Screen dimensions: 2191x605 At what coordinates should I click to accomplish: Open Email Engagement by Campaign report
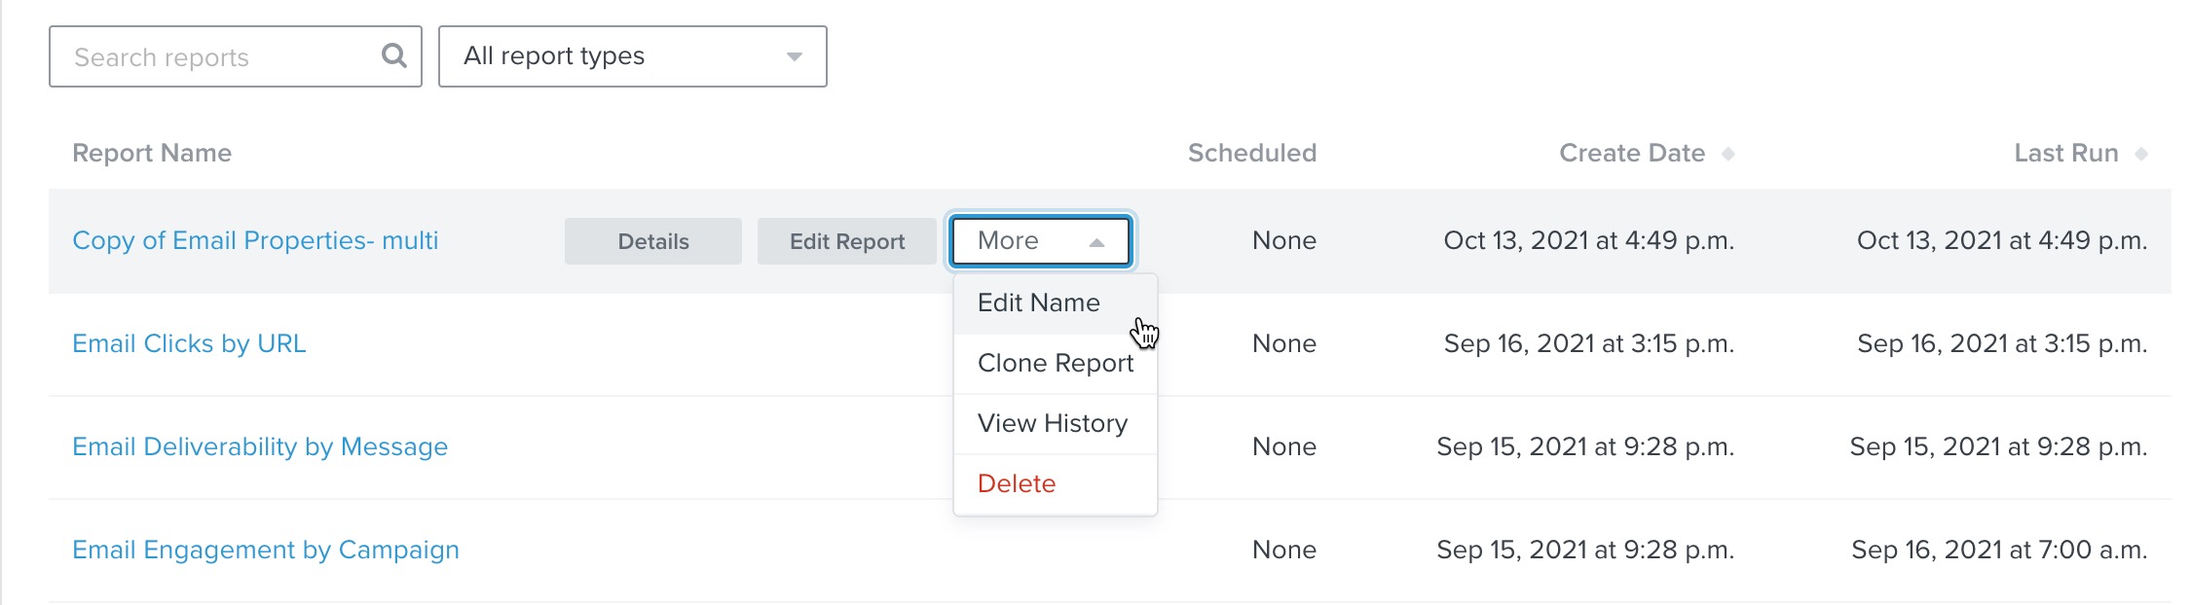tap(265, 551)
